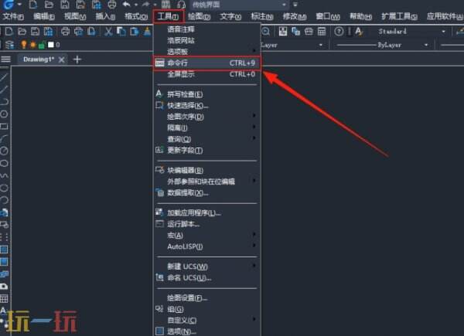Viewport: 464px width, 336px height.
Task: Open the 扩展工具 menu
Action: coord(399,16)
